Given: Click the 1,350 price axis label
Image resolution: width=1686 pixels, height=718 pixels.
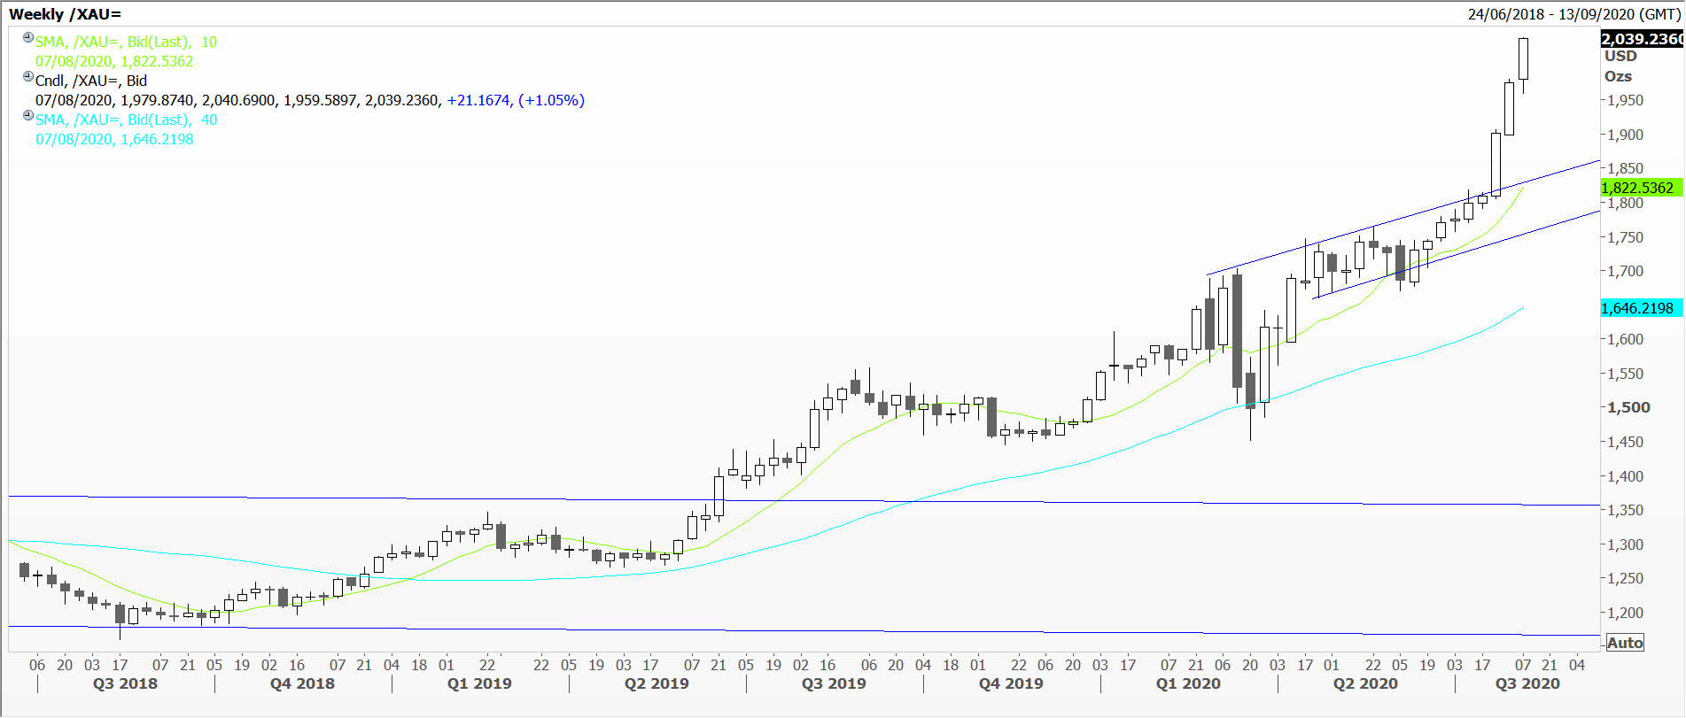Looking at the screenshot, I should coord(1625,510).
